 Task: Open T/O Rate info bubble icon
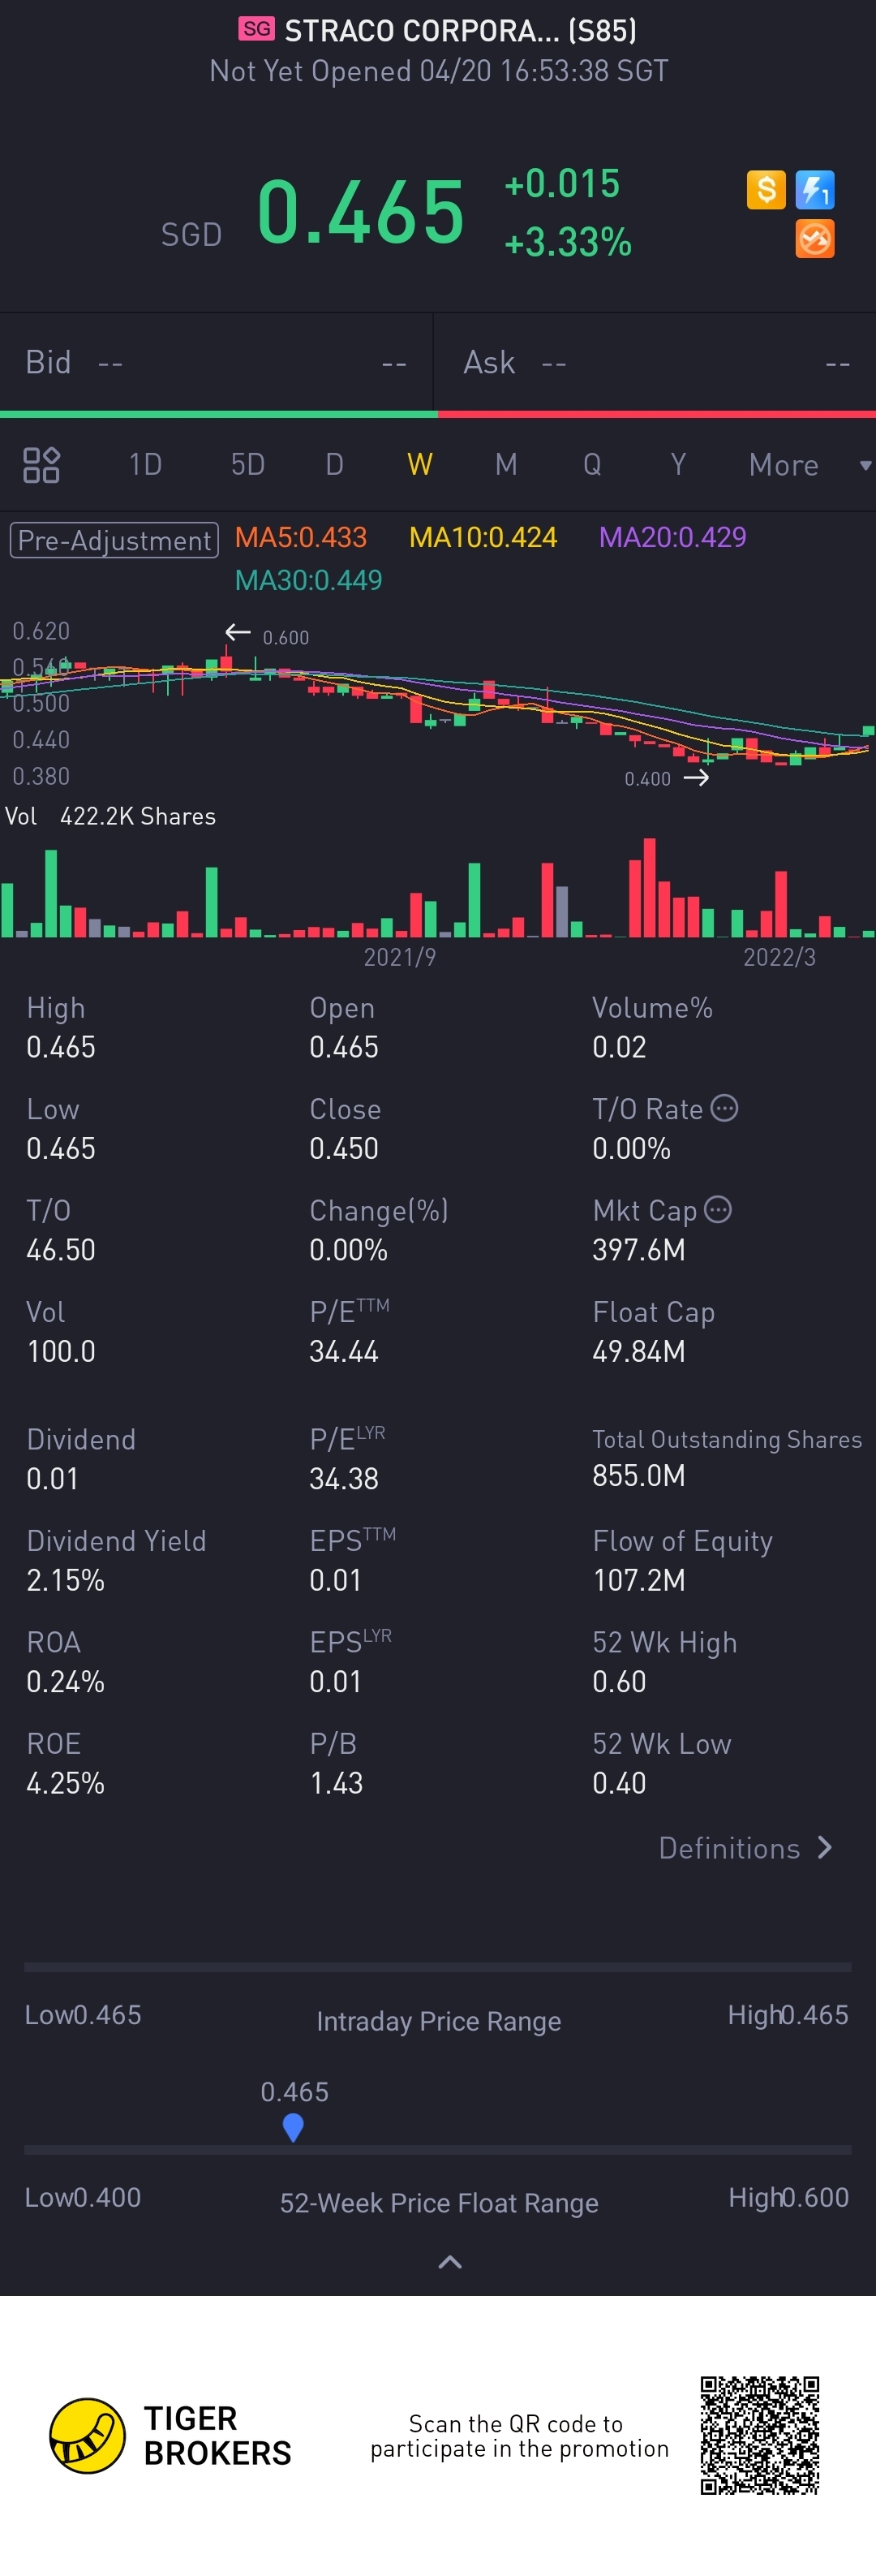click(724, 1108)
